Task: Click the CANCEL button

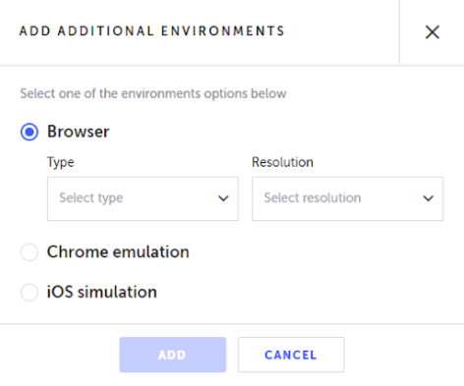Action: [291, 355]
